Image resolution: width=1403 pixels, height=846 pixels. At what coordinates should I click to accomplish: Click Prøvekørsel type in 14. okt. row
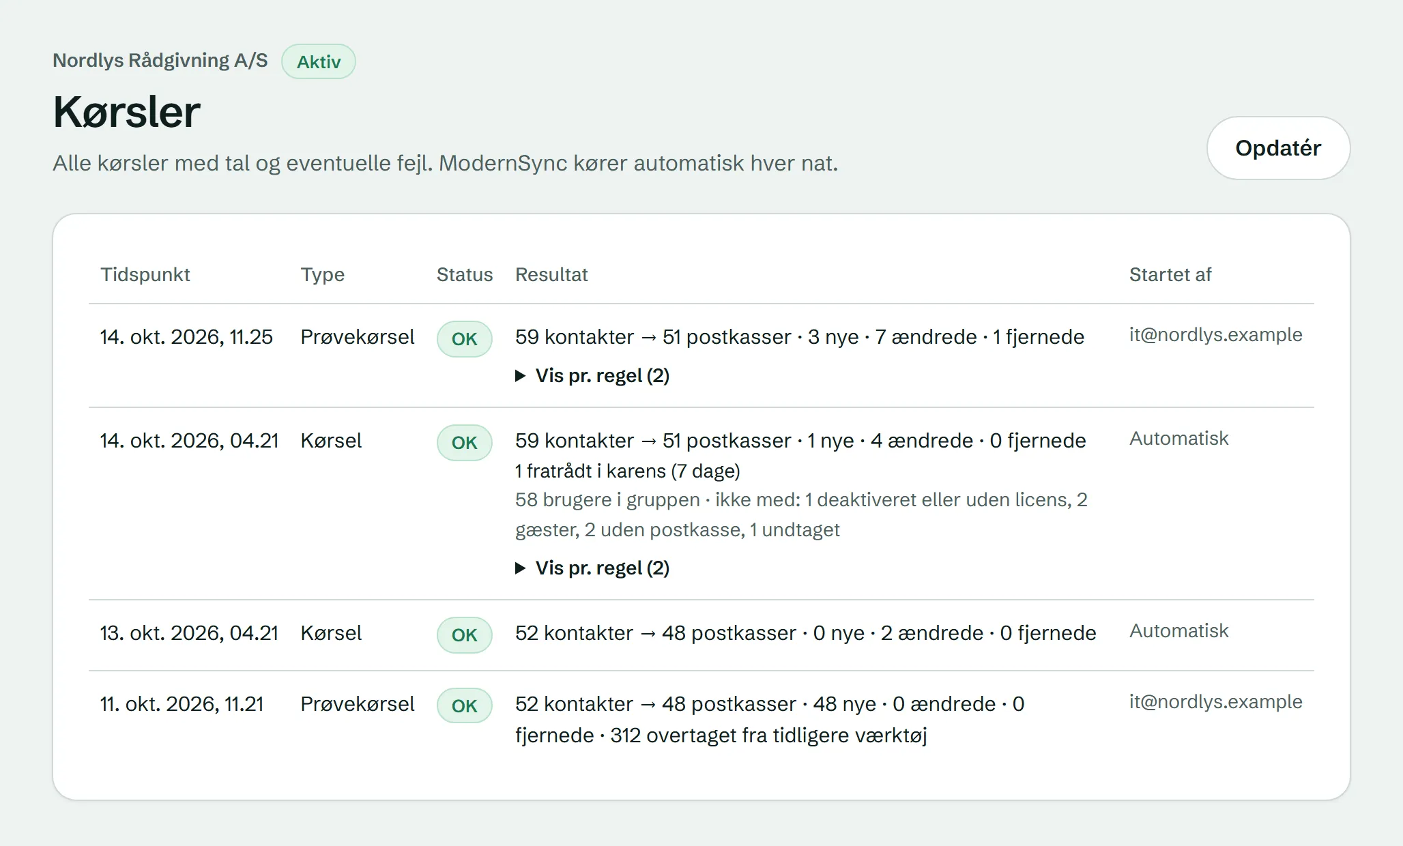coord(358,337)
